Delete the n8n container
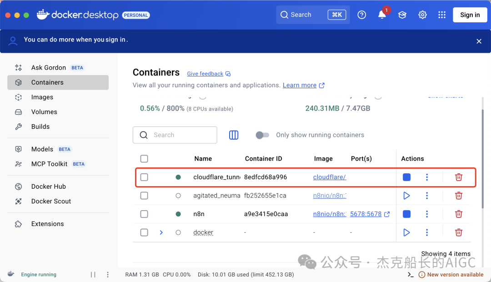This screenshot has height=282, width=491. tap(458, 214)
